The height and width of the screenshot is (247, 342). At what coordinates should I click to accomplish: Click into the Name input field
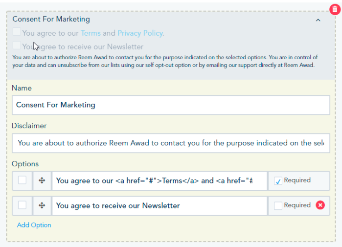[171, 105]
